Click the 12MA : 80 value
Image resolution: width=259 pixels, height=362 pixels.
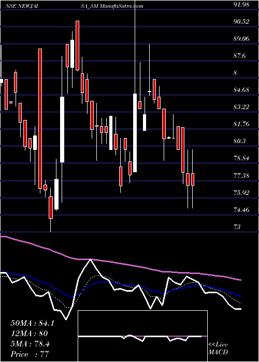click(29, 334)
